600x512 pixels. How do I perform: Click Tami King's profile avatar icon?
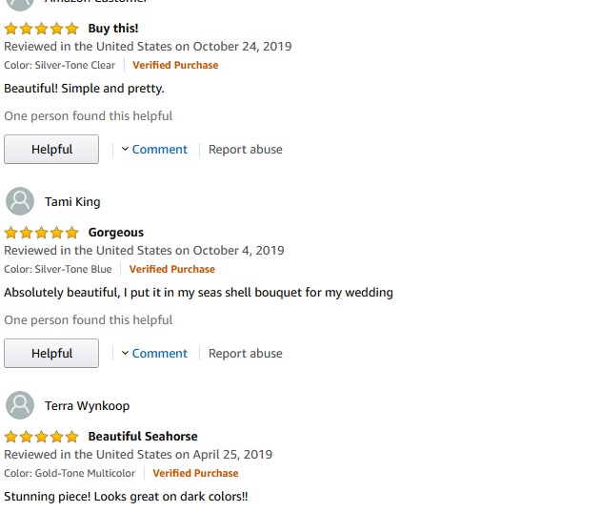tap(20, 201)
